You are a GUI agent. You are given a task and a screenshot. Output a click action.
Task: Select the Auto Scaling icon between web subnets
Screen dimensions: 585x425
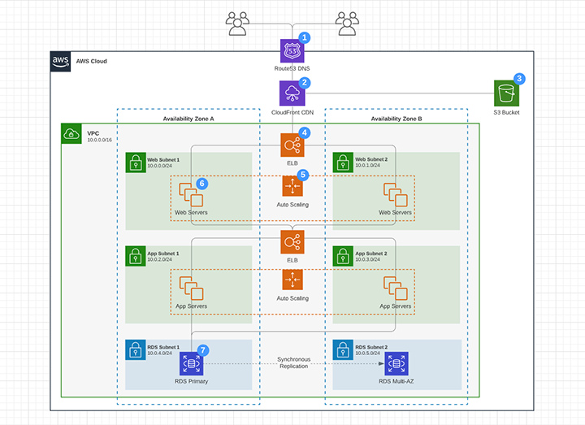(x=292, y=186)
